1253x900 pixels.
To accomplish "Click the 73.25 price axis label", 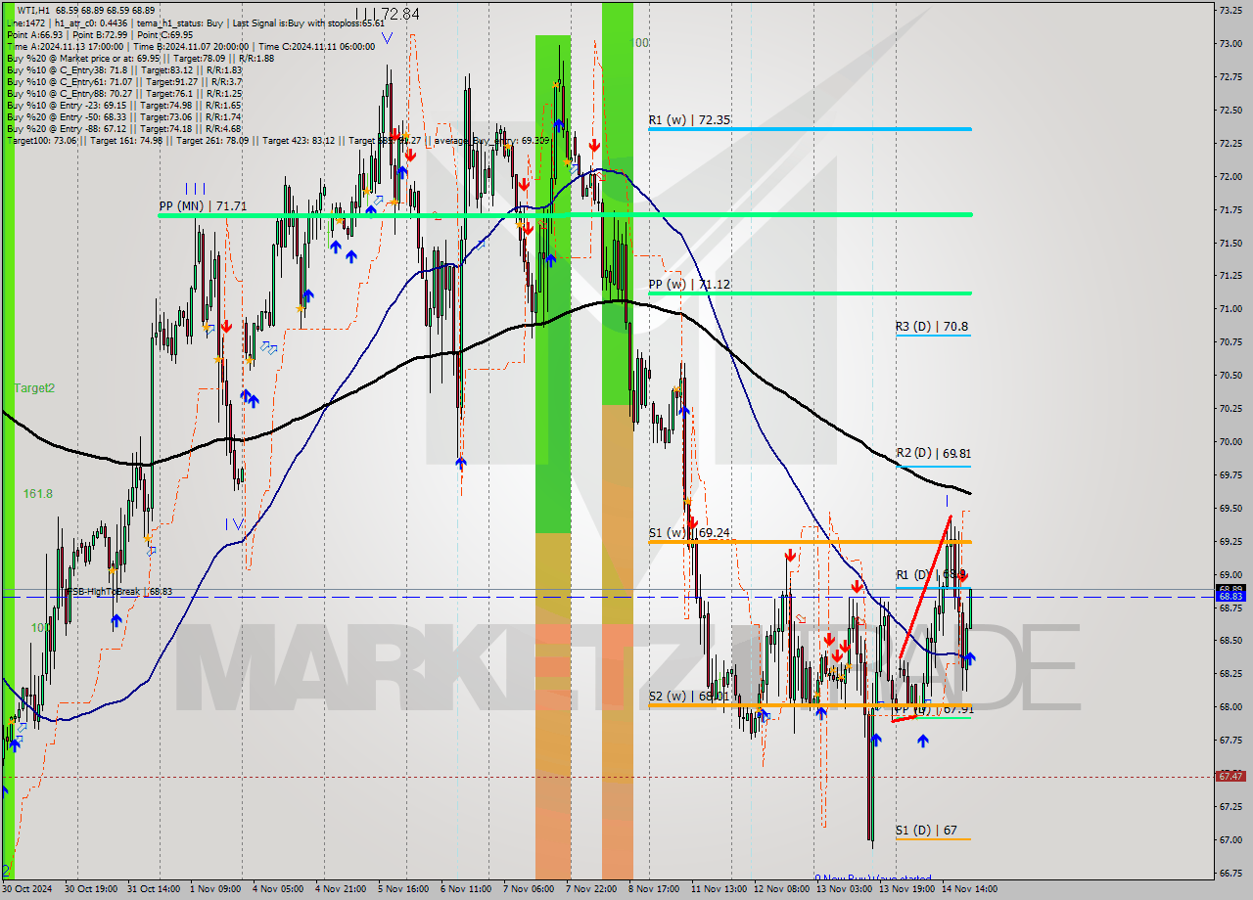I will click(x=1230, y=10).
